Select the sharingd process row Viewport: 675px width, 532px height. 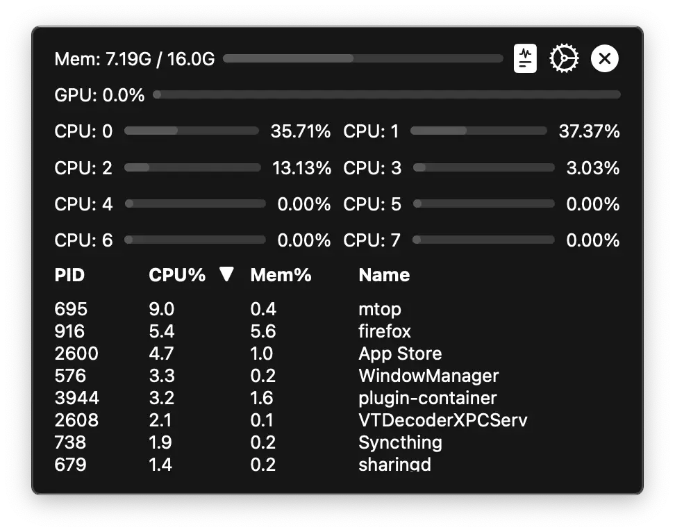click(394, 465)
